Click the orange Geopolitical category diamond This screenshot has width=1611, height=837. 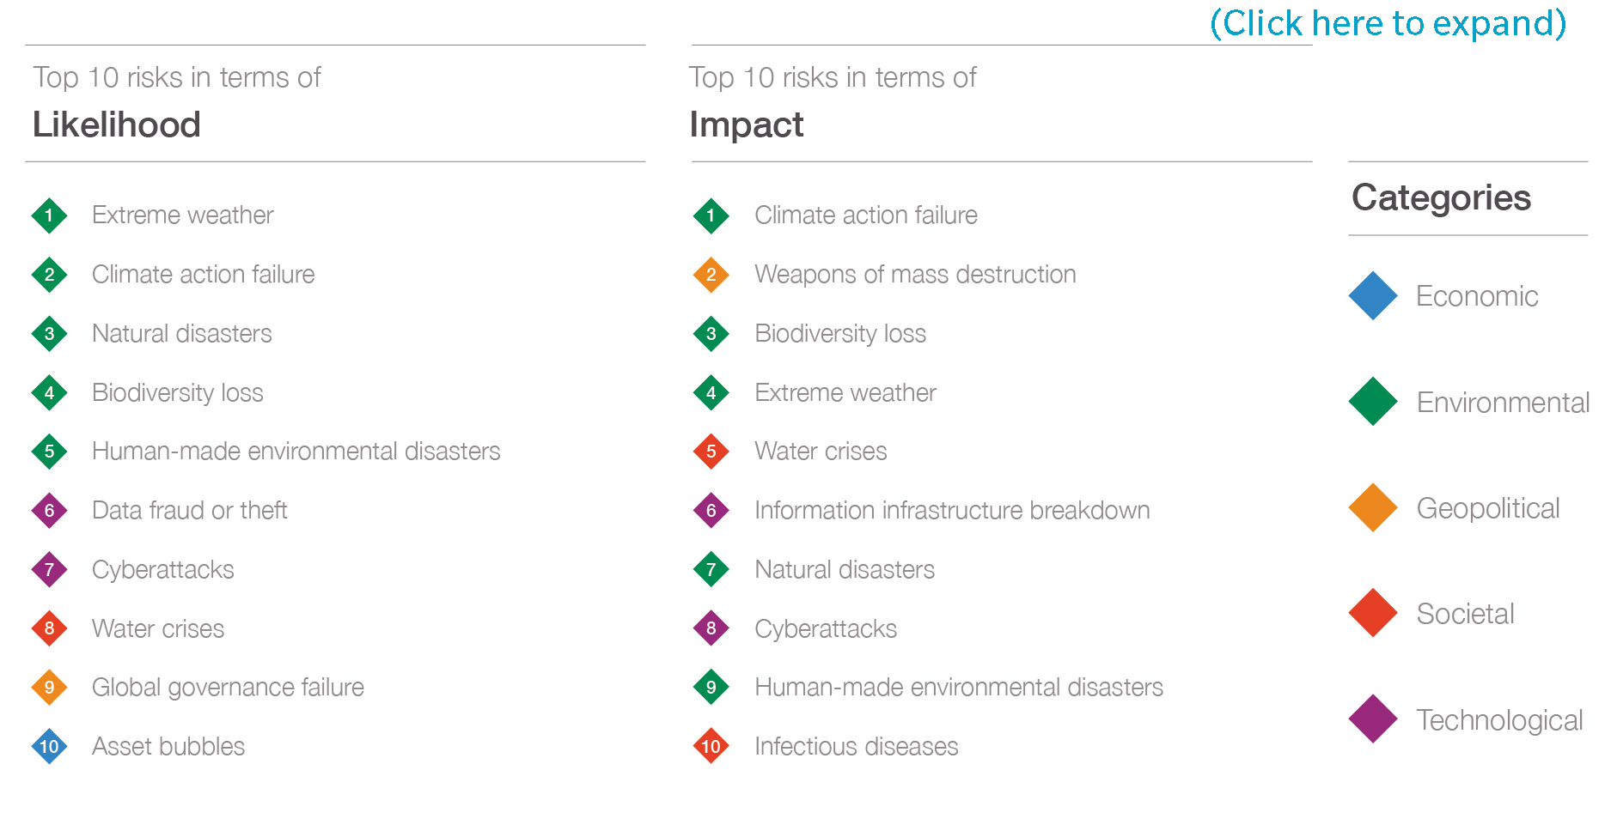[1373, 507]
